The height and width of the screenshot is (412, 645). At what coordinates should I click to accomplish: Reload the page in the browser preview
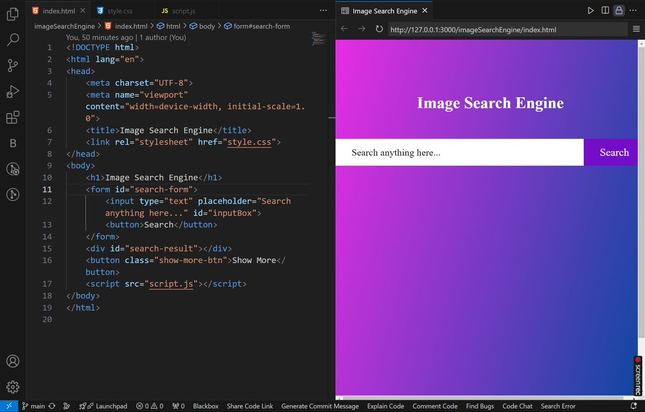379,29
